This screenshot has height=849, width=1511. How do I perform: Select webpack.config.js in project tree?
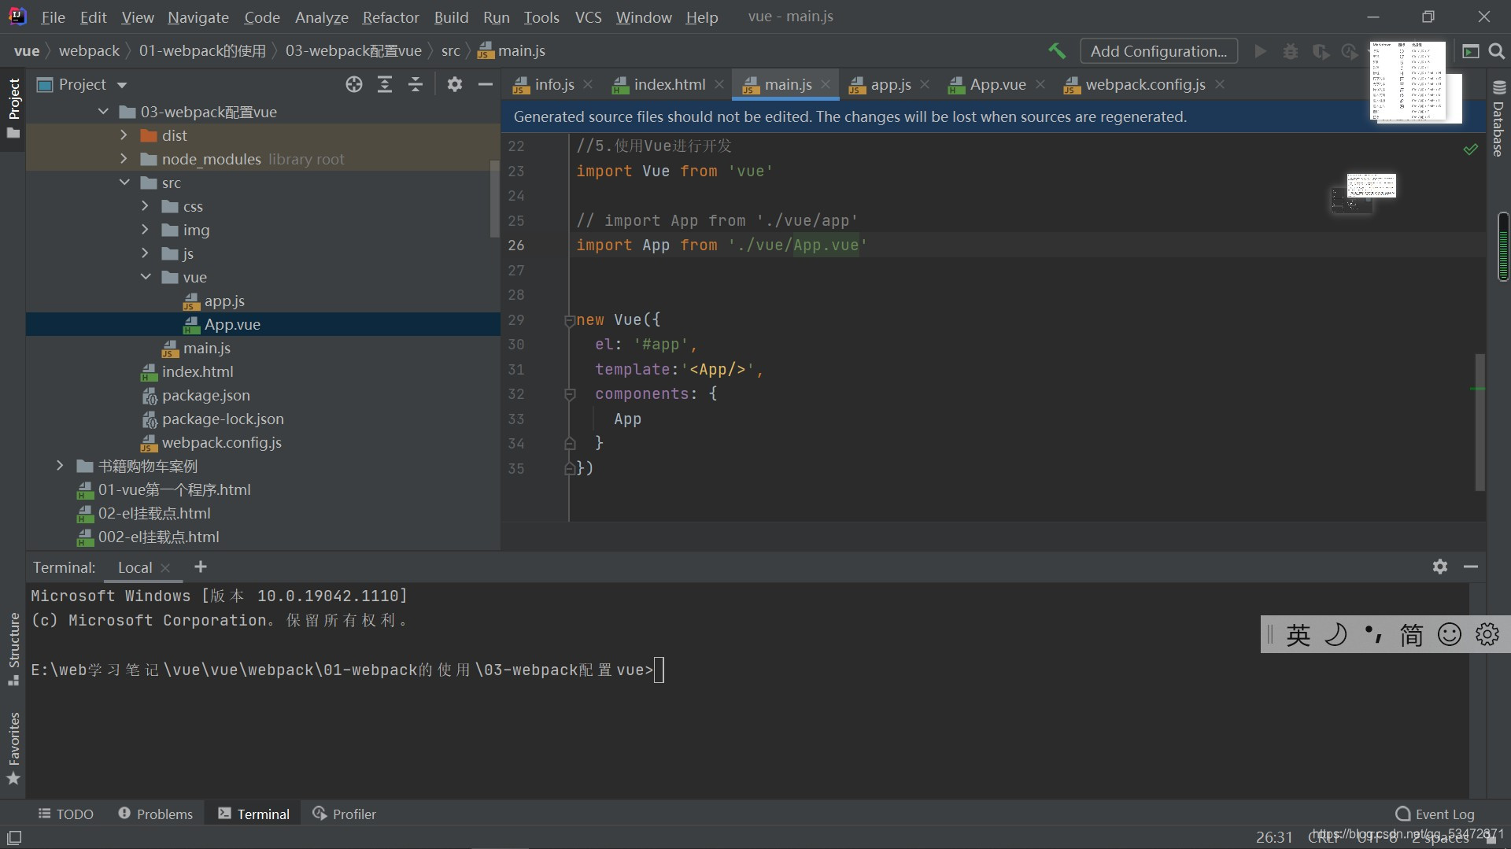pos(221,442)
